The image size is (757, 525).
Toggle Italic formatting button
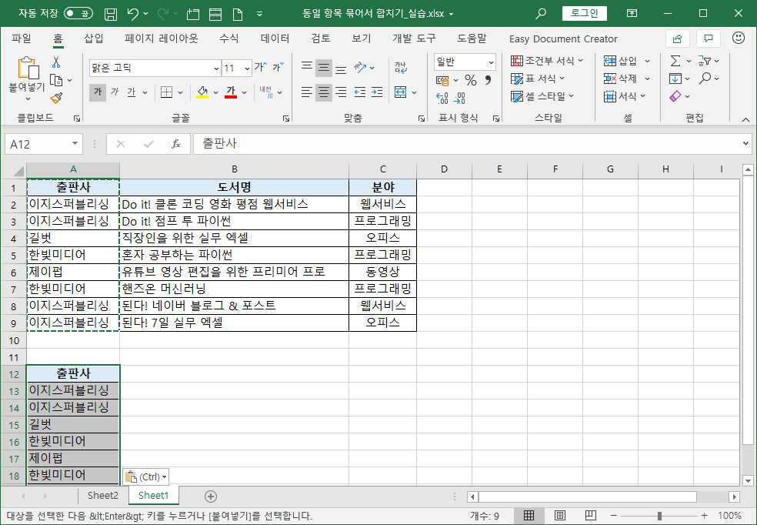coord(115,92)
